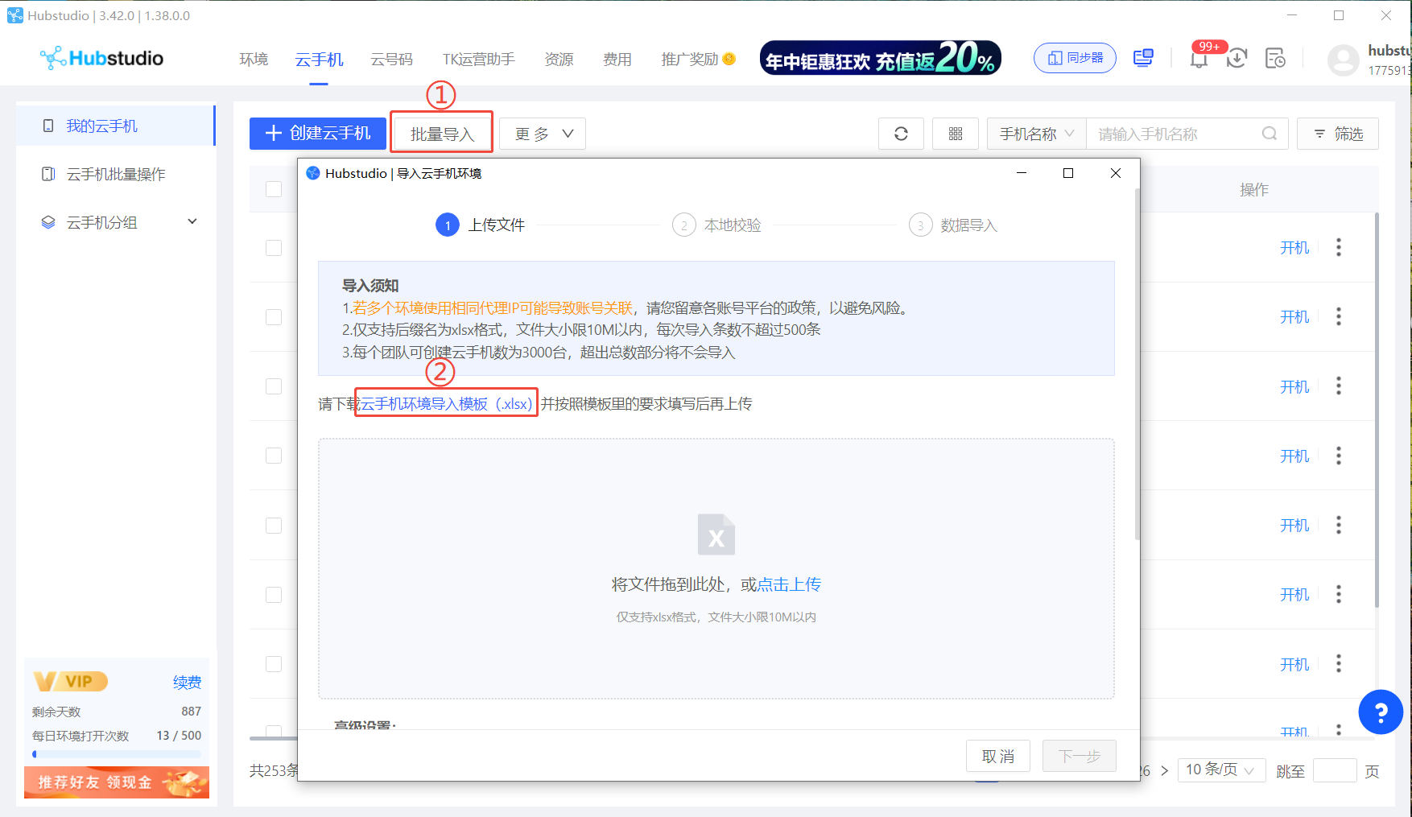The height and width of the screenshot is (817, 1412).
Task: Open more options for fourth row
Action: [1339, 456]
